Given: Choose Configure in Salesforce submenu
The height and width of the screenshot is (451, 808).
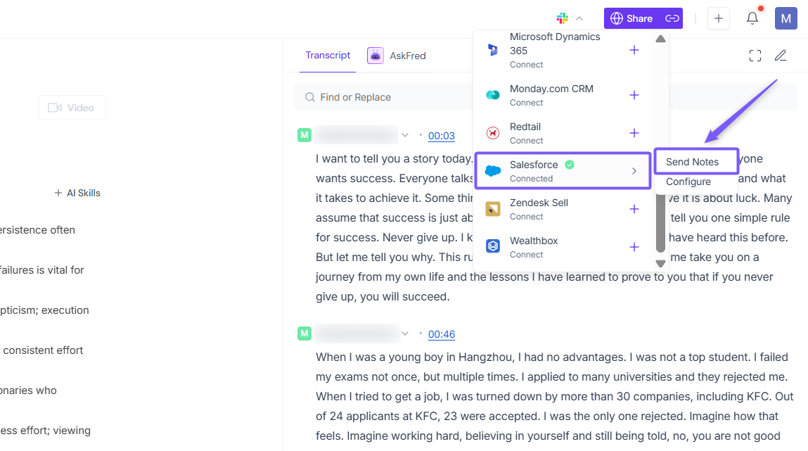Looking at the screenshot, I should tap(688, 182).
